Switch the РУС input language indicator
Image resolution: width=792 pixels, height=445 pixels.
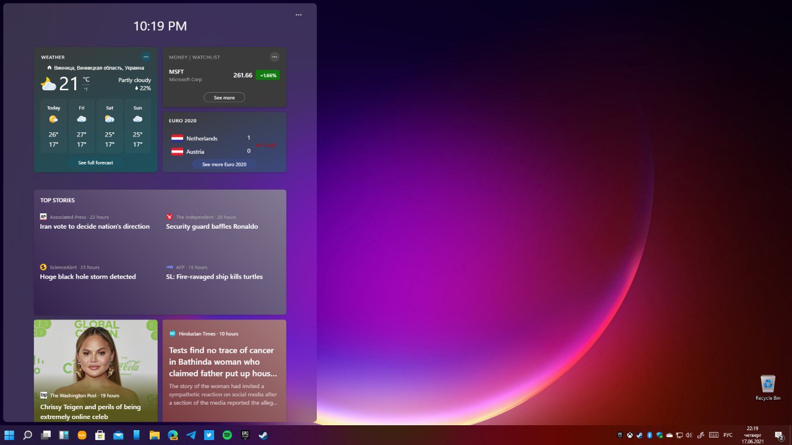coord(728,435)
